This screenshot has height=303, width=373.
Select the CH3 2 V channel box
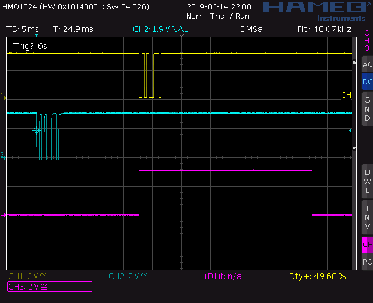pos(49,286)
